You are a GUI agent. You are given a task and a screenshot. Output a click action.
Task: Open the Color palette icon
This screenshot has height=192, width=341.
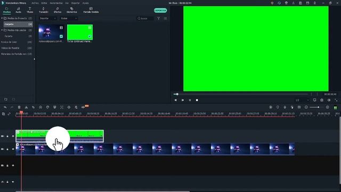tap(47, 107)
